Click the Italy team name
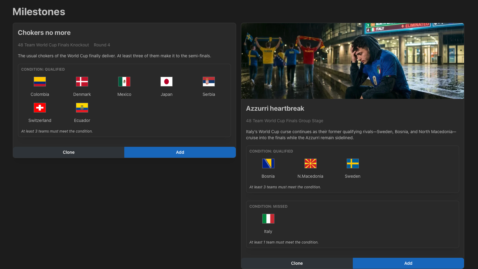This screenshot has height=269, width=478. (x=268, y=231)
